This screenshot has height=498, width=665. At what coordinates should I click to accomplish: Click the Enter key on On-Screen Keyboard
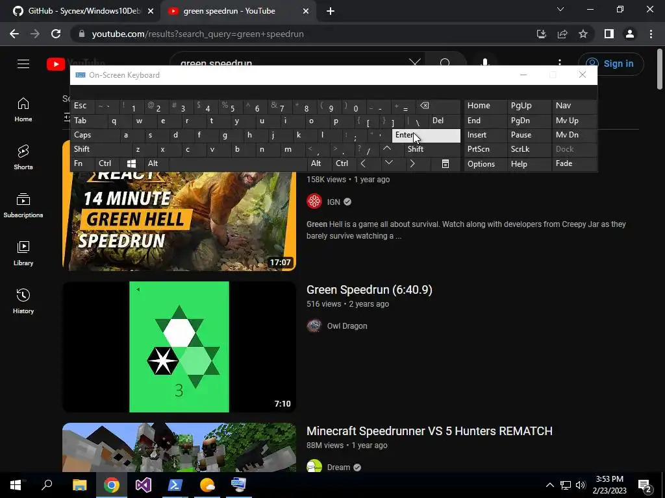coord(426,135)
